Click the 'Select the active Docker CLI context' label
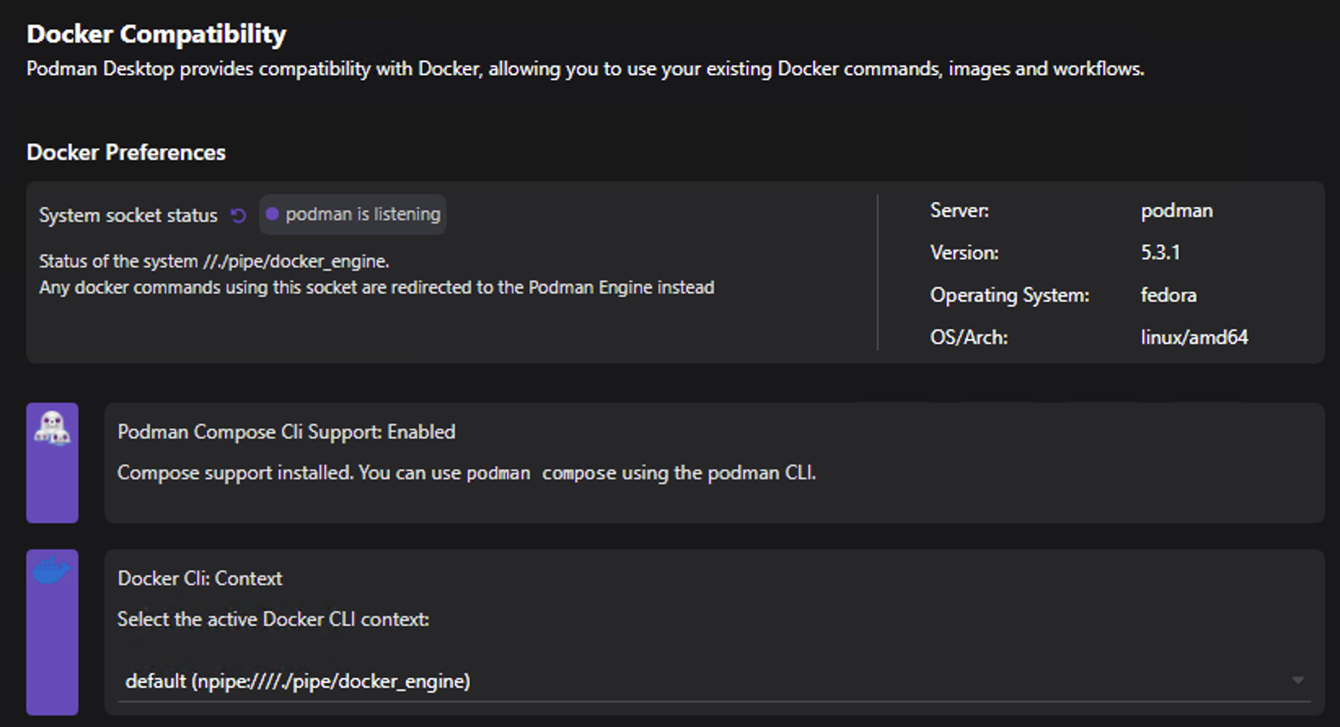The height and width of the screenshot is (727, 1340). [273, 619]
